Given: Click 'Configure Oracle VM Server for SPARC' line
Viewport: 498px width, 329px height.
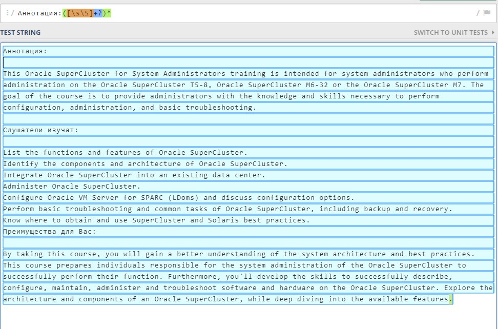Looking at the screenshot, I should (248, 197).
